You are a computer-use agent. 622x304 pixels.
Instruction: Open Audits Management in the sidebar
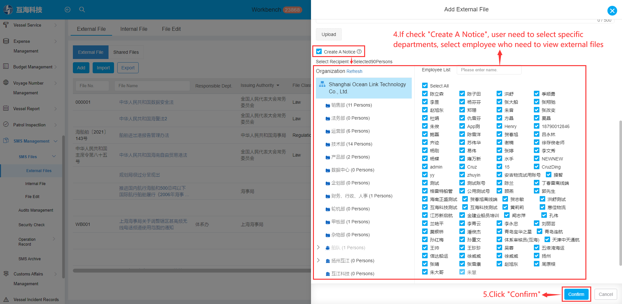point(36,210)
